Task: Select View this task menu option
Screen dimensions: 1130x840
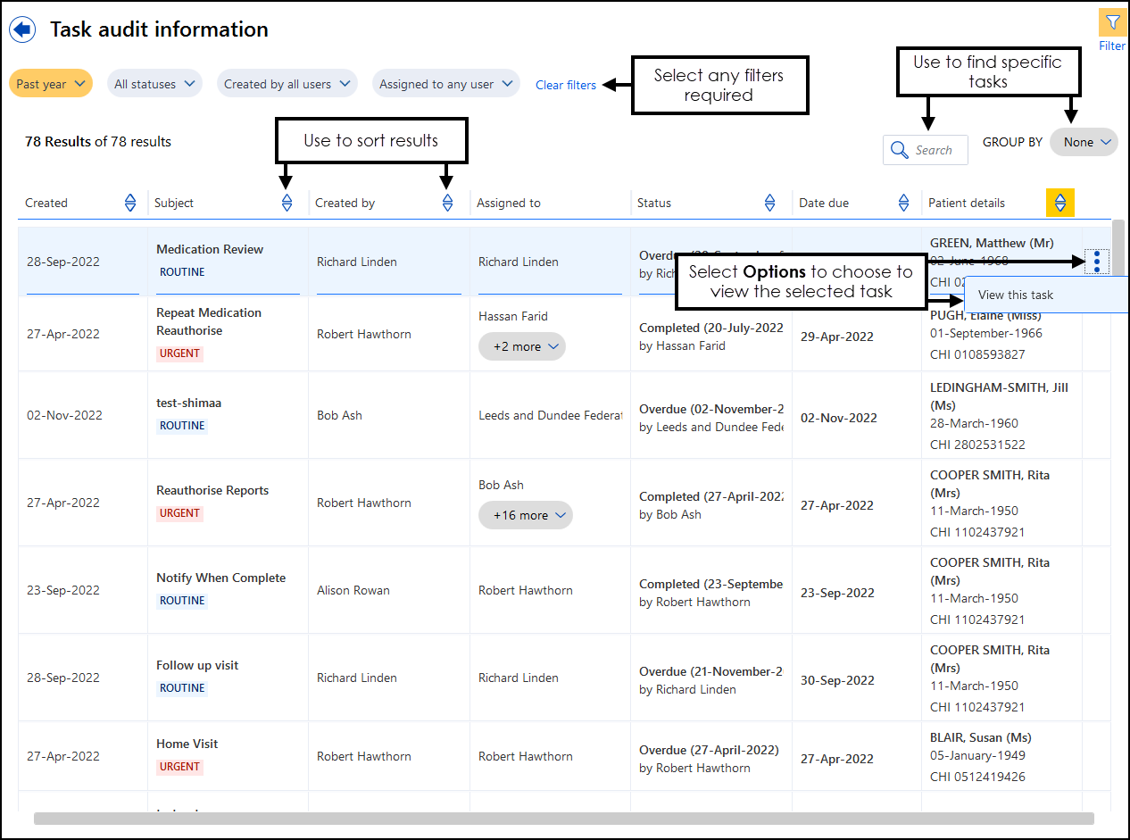Action: tap(1016, 295)
